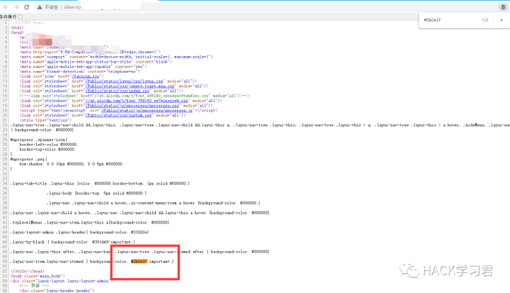Jump to previous search match arrow
510x293 pixels.
(x=501, y=20)
